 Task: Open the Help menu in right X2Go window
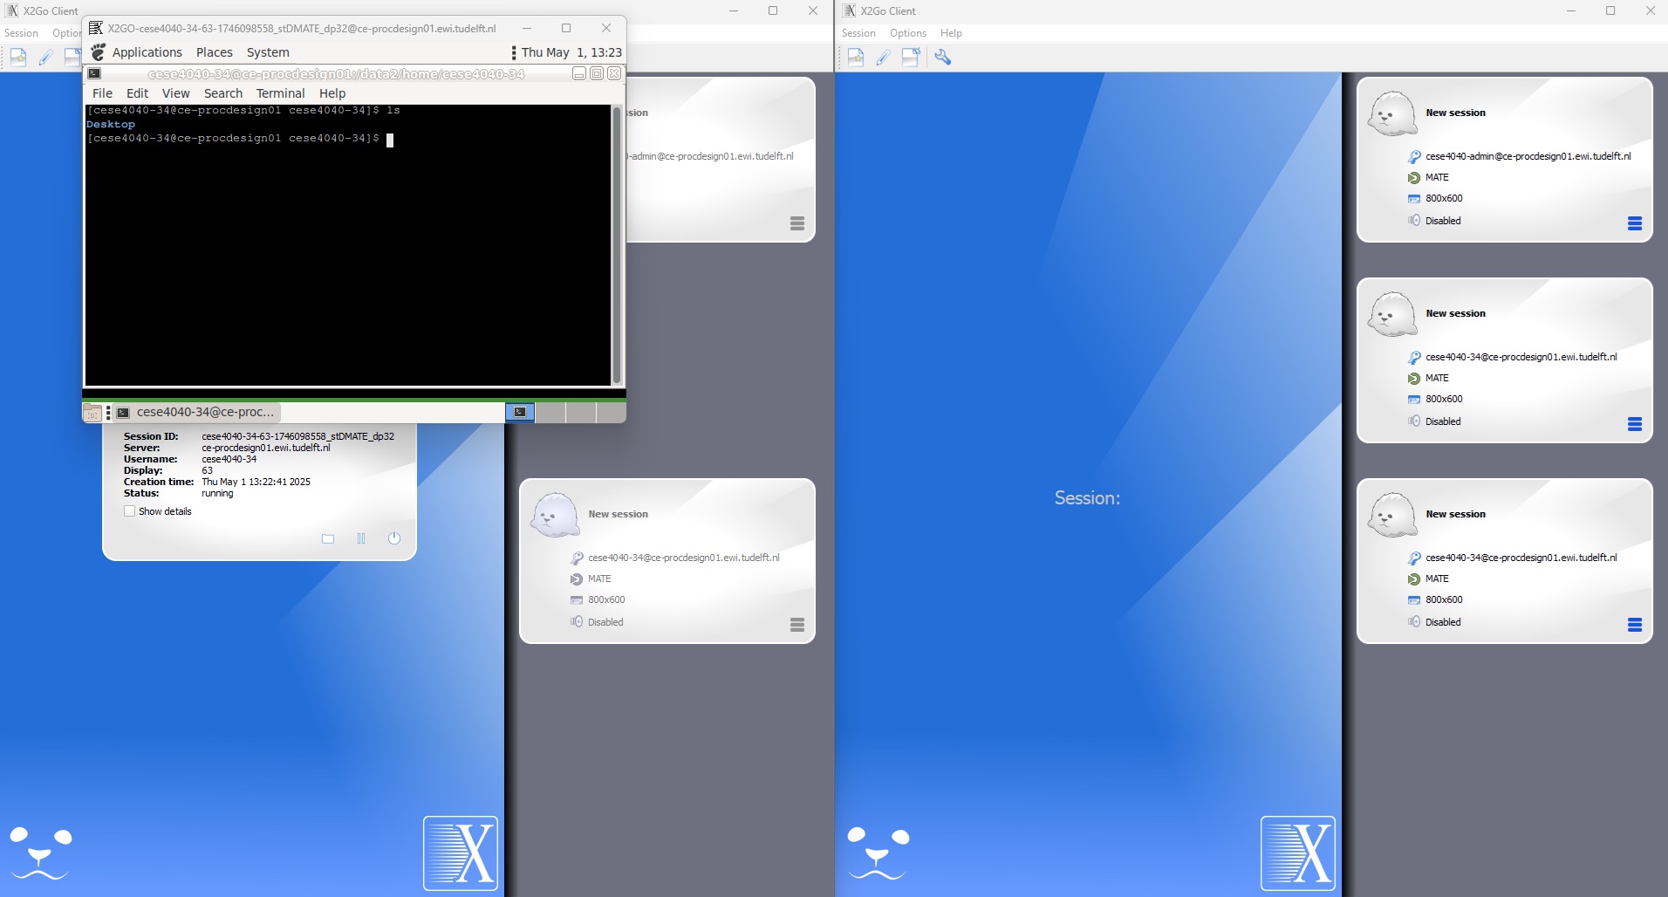[951, 33]
